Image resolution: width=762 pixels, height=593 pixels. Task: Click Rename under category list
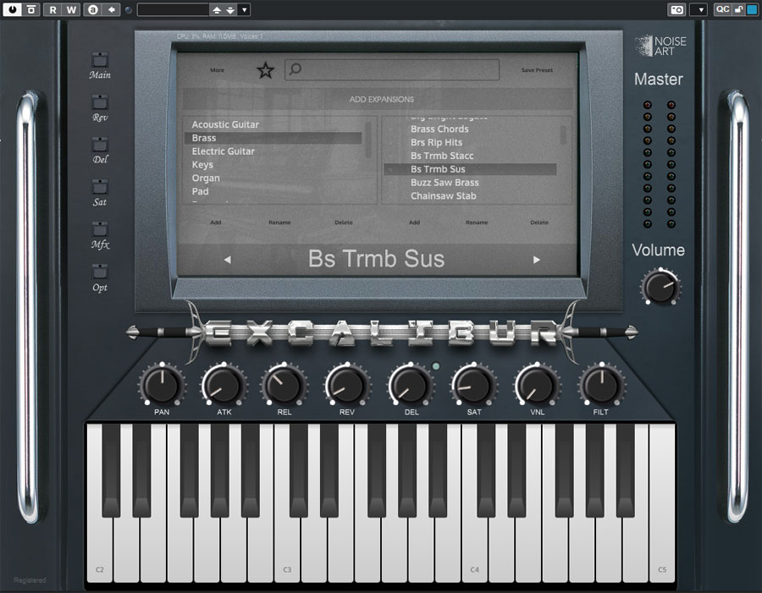[279, 222]
